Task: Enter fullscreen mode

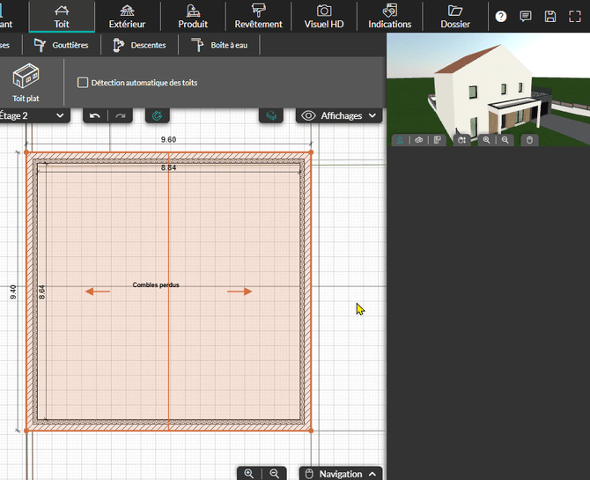Action: pos(575,17)
